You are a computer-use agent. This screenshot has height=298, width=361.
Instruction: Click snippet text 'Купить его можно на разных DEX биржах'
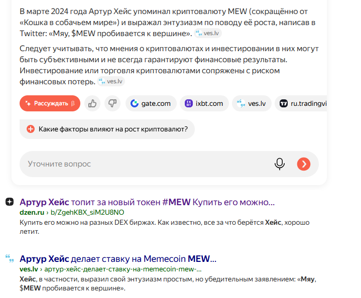(x=87, y=223)
